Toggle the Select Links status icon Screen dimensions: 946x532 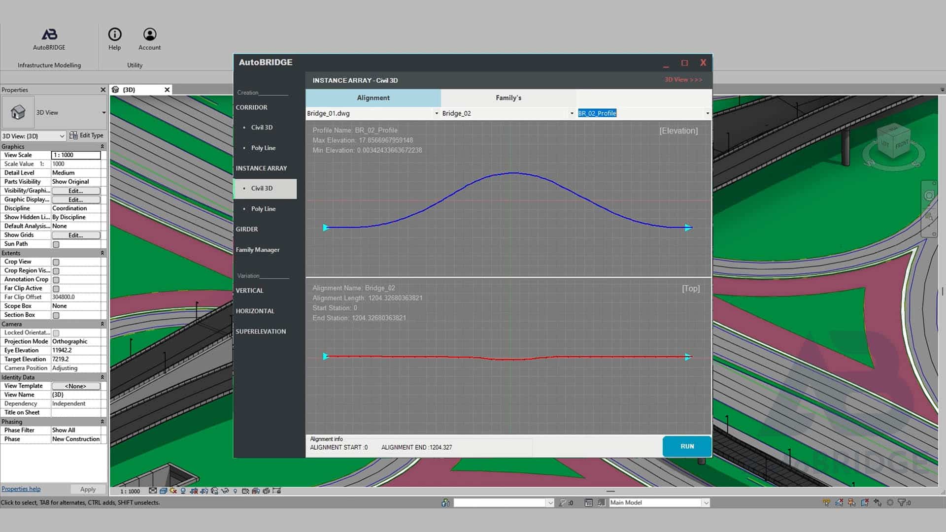tap(826, 502)
